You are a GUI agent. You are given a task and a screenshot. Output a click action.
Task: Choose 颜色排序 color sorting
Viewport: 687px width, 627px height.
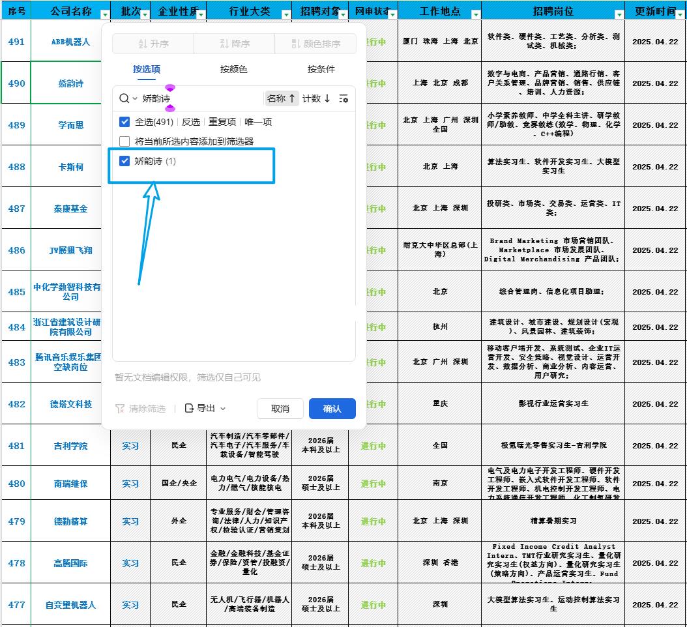coord(315,44)
